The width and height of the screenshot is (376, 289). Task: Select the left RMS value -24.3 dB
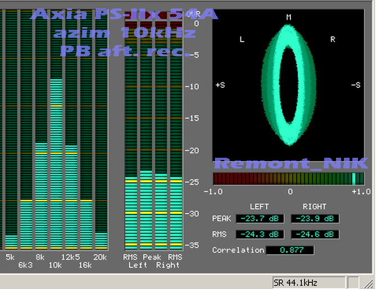259,234
